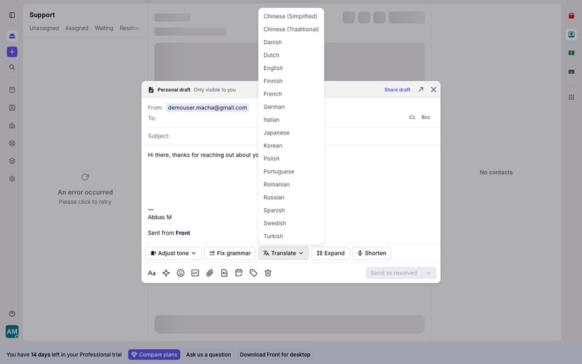Screen dimensions: 582x364
Task: Open help question mark icon
Action: pyautogui.click(x=12, y=314)
